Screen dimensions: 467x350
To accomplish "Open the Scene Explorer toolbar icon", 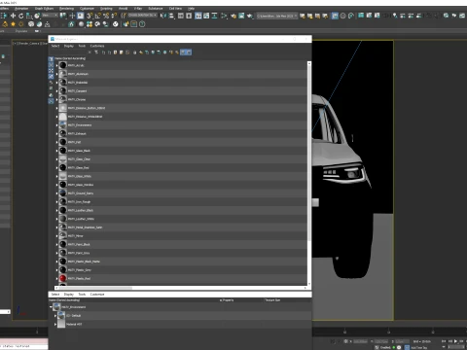I will pos(181,16).
